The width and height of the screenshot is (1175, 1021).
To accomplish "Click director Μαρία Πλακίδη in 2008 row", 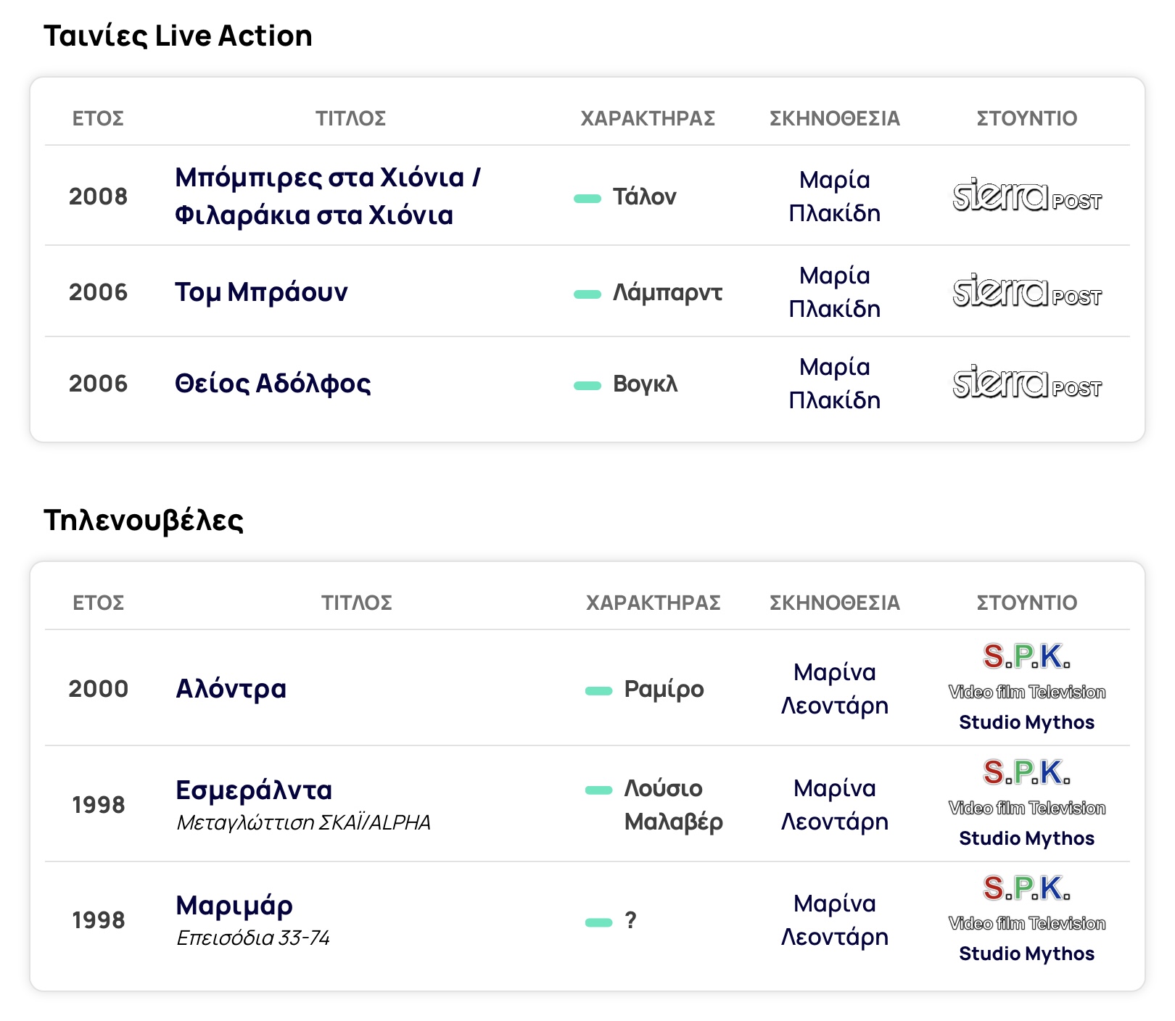I will [x=834, y=197].
